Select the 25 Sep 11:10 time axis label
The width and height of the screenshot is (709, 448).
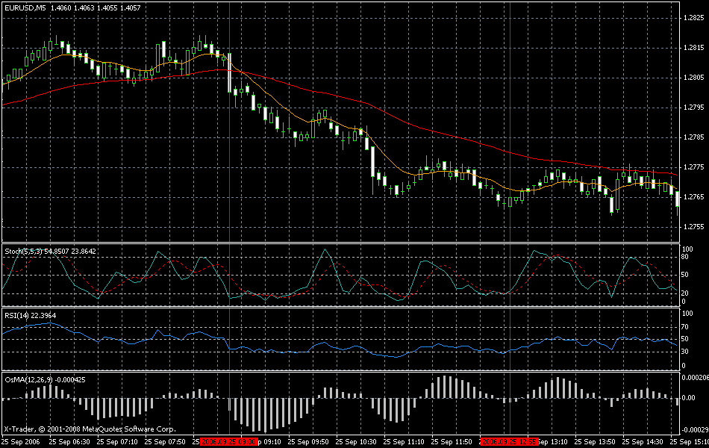pyautogui.click(x=404, y=442)
